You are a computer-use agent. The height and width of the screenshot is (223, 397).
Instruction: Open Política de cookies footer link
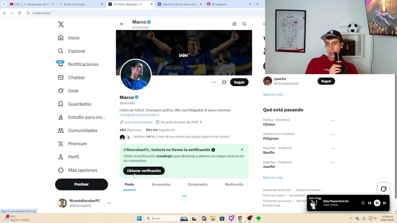[273, 195]
